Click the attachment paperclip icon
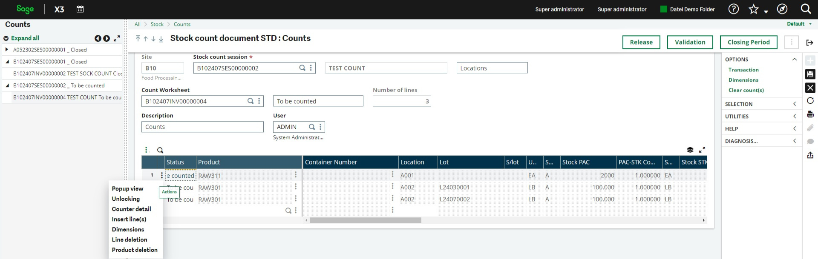The width and height of the screenshot is (818, 259). pyautogui.click(x=810, y=128)
